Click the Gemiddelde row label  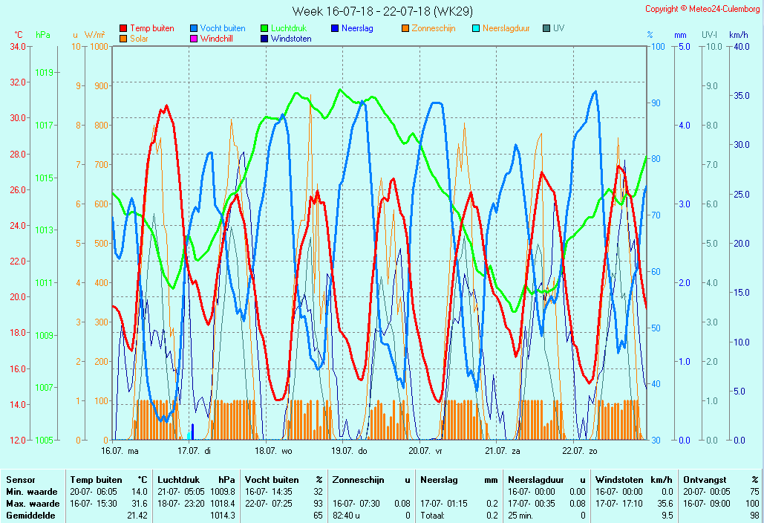click(29, 515)
